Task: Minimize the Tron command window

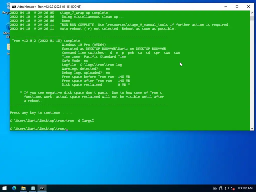Action: (226, 6)
